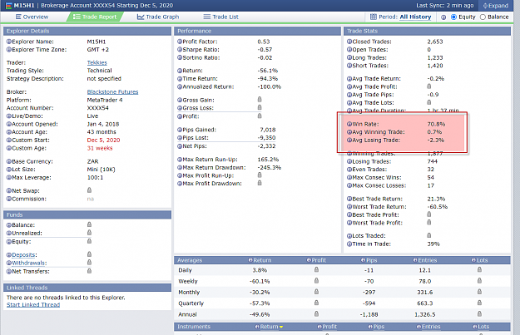520x335 pixels.
Task: Click the Max Return Run-Up value 165.2%
Action: coord(268,160)
